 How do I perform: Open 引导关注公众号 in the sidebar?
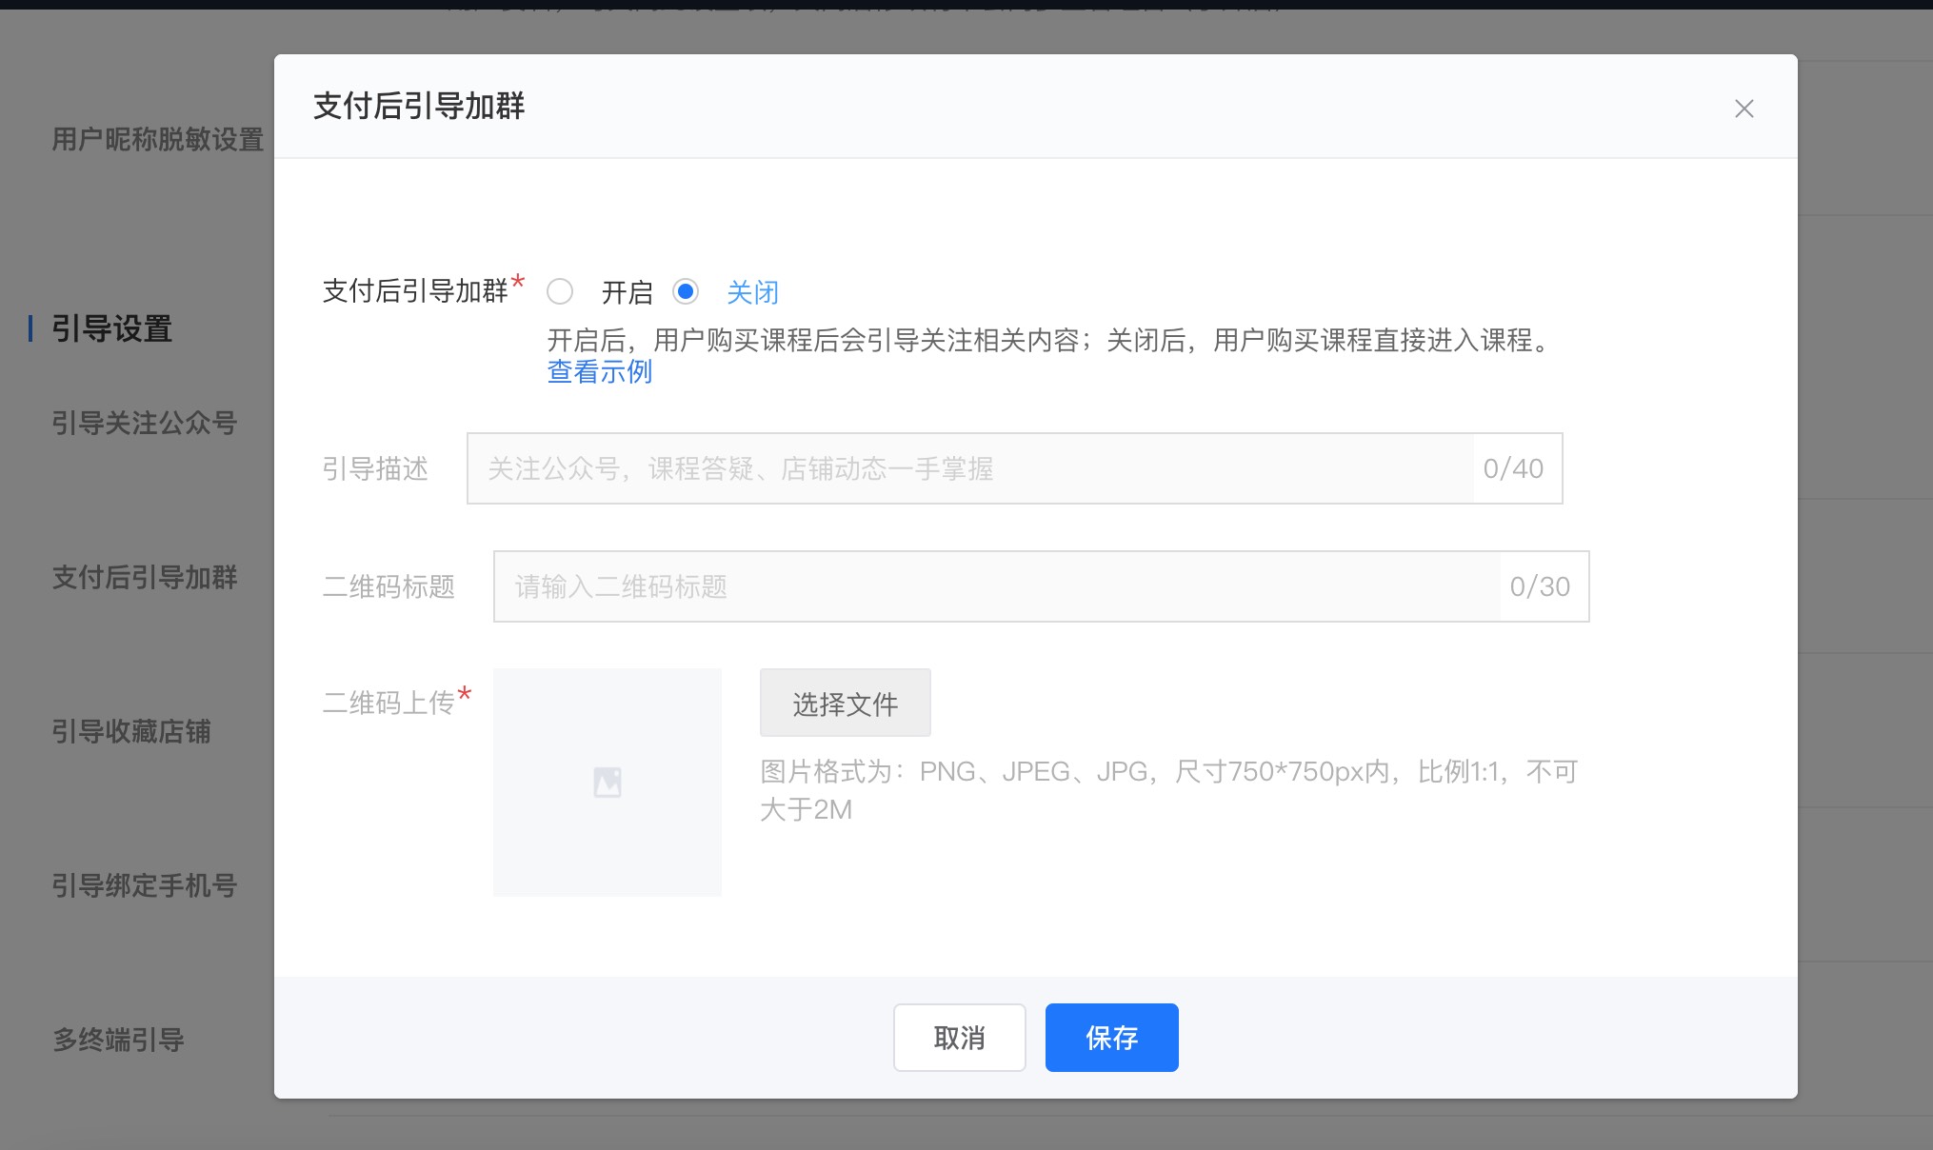click(145, 423)
